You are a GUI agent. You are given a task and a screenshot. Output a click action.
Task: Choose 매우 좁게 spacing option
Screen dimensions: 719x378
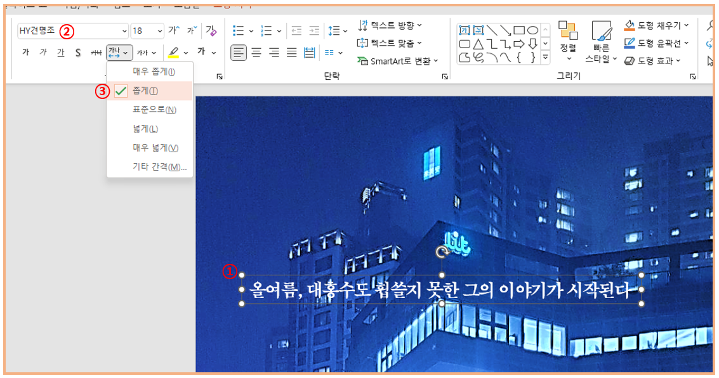(150, 72)
